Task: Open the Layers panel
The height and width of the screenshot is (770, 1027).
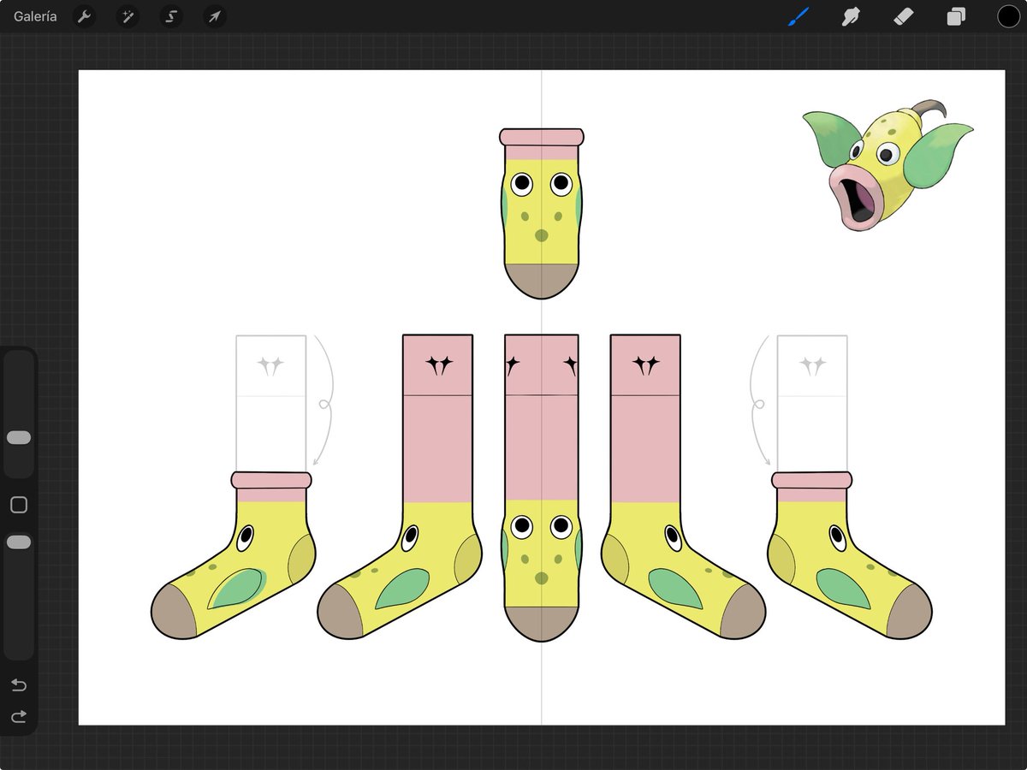Action: pos(956,16)
